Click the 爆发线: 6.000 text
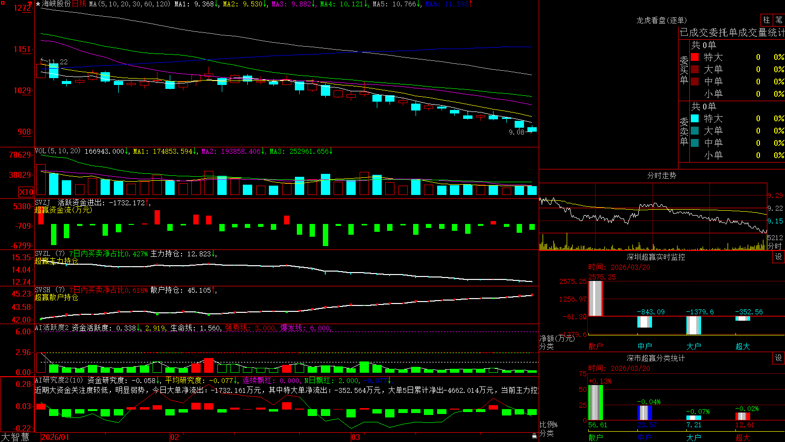The height and width of the screenshot is (442, 785). pos(306,328)
